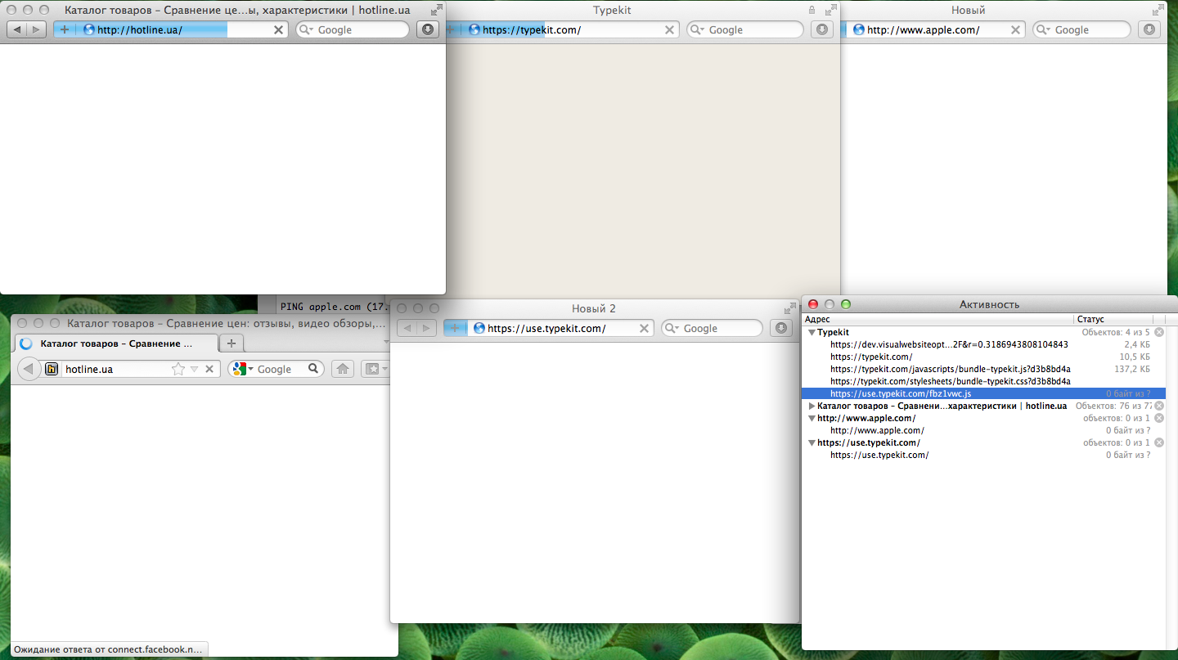Screen dimensions: 1178x660
Task: Click the add bookmark plus button beside http://hotline.ua/
Action: tap(65, 29)
